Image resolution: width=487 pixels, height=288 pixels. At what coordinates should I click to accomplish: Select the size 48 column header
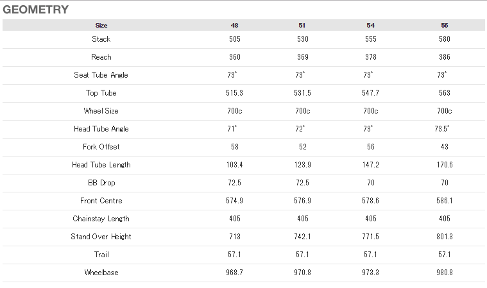click(234, 26)
